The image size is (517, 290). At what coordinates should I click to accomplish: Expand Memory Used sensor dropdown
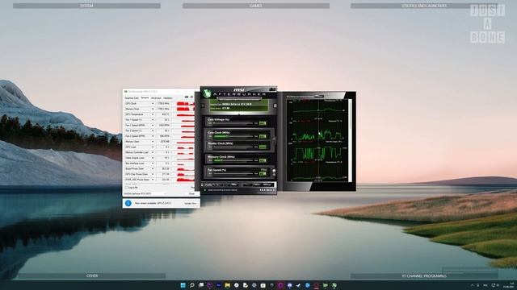(153, 142)
